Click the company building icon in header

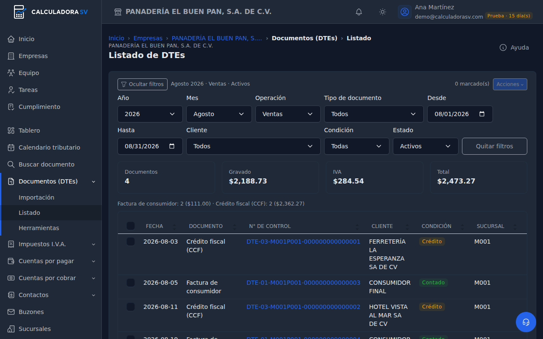(118, 12)
